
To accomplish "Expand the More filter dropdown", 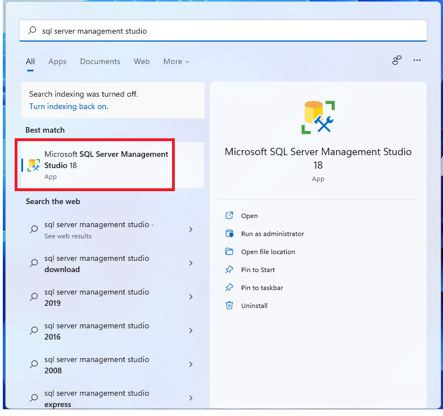I will [x=177, y=62].
